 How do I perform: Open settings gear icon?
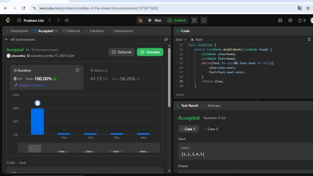coord(290,20)
